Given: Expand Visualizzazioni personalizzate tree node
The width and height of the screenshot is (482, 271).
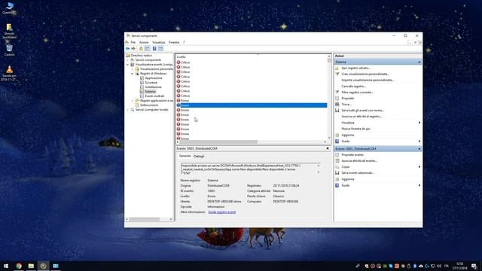Looking at the screenshot, I should tap(133, 69).
